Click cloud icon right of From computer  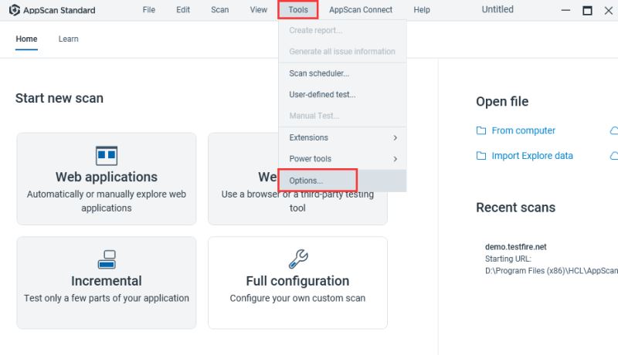coord(614,130)
